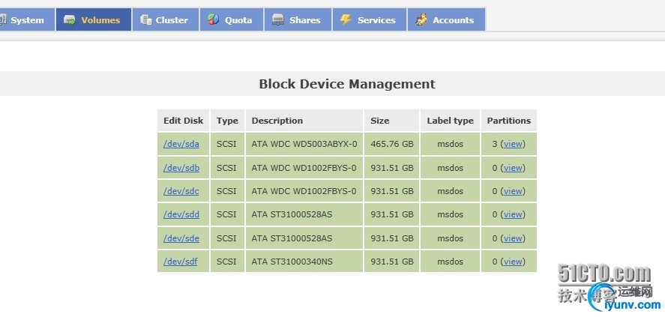The height and width of the screenshot is (317, 665).
Task: Click view link in /dev/sdd row
Action: 513,214
